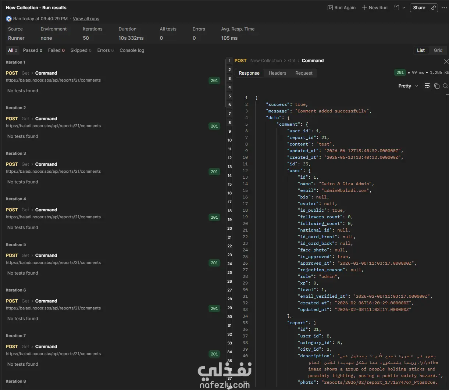
Task: Open Iteration 3 Command request
Action: click(46, 164)
